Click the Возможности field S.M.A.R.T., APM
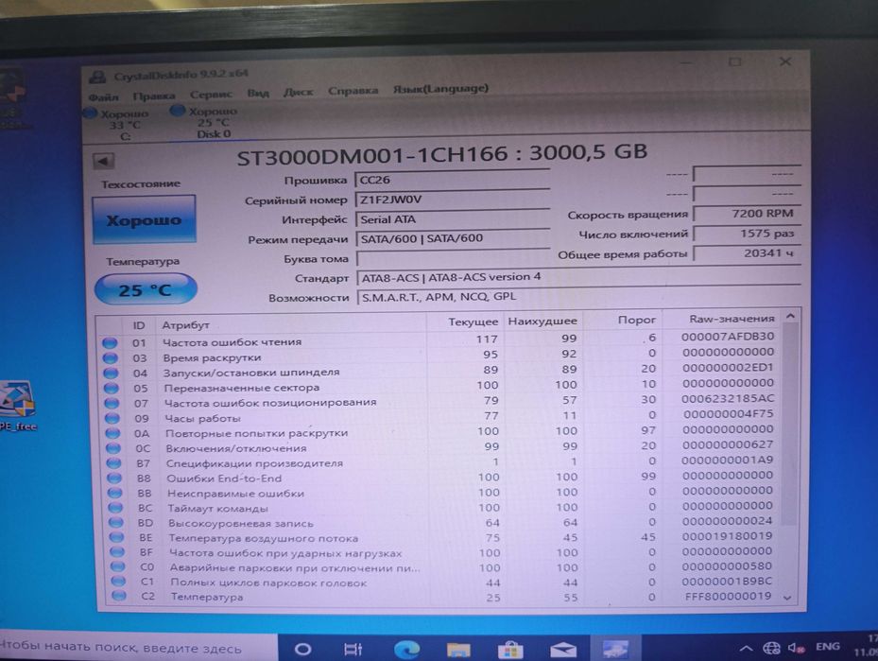 pyautogui.click(x=579, y=296)
